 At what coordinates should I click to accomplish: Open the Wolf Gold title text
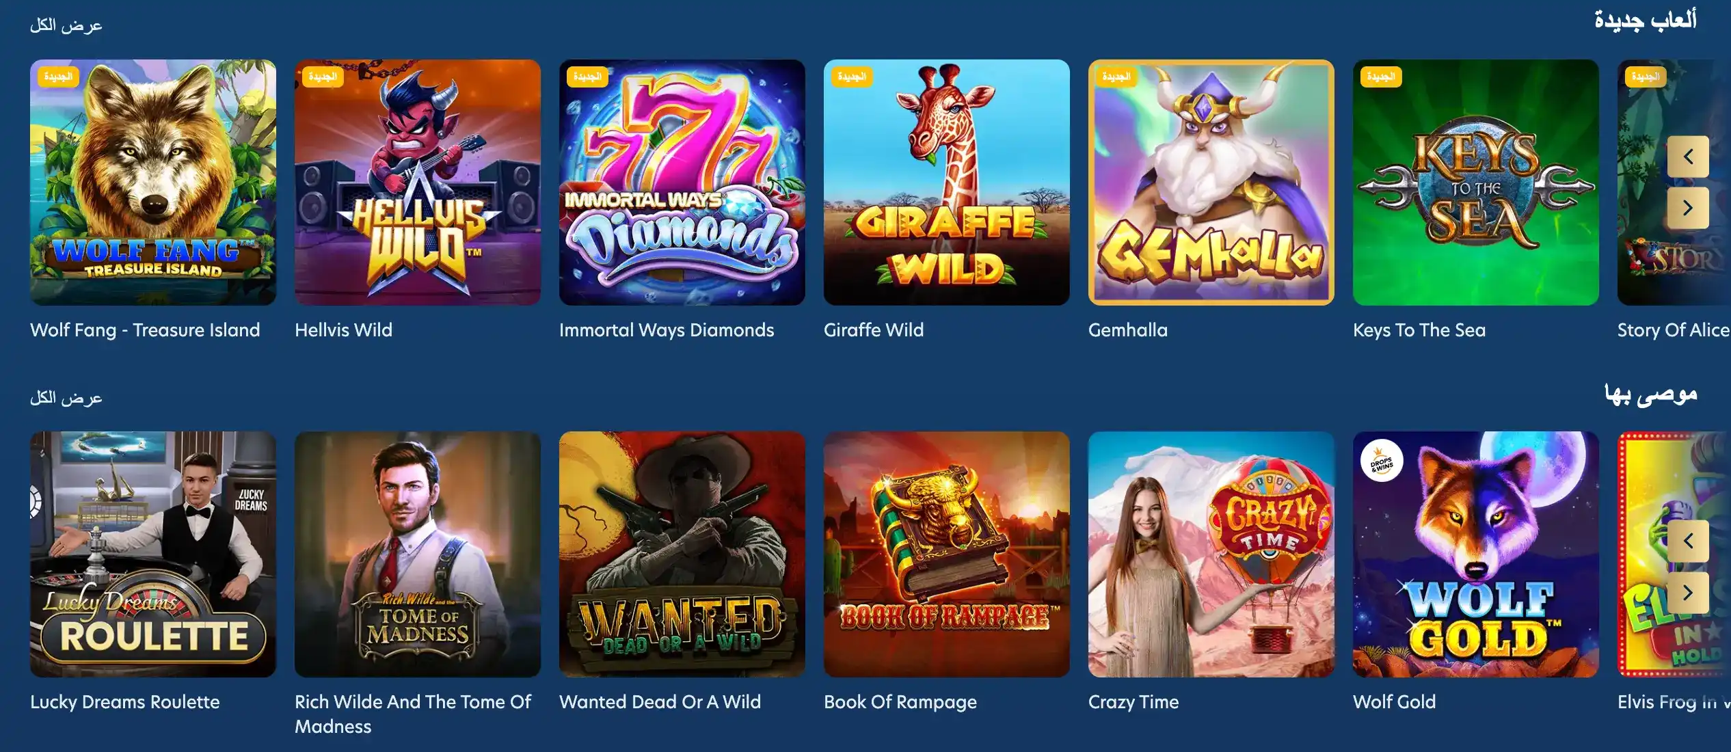pyautogui.click(x=1395, y=702)
